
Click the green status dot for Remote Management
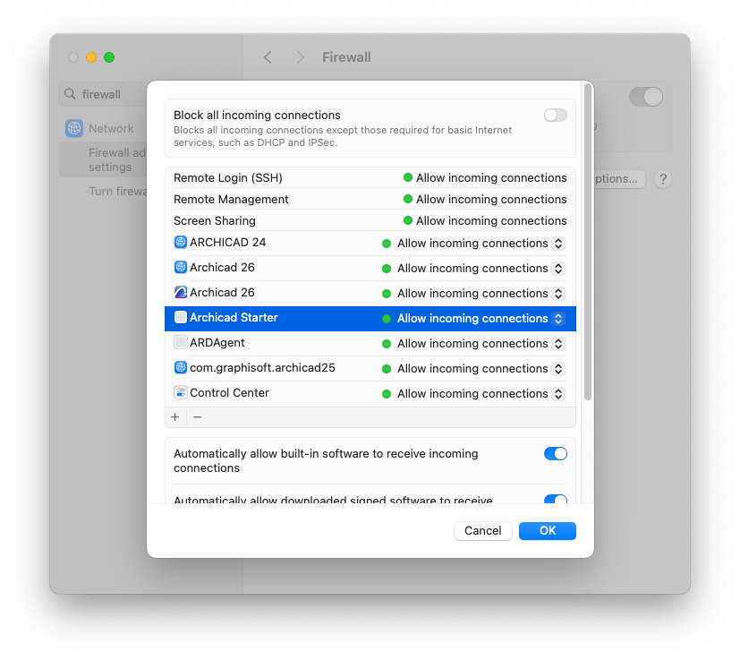point(408,199)
